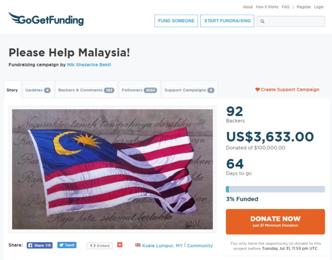The height and width of the screenshot is (260, 332).
Task: Click the search magnifier icon
Action: click(x=263, y=21)
